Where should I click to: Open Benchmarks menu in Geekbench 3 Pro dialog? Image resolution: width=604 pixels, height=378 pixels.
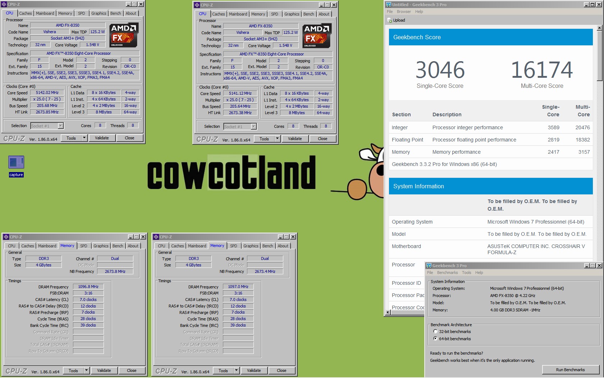(x=447, y=273)
